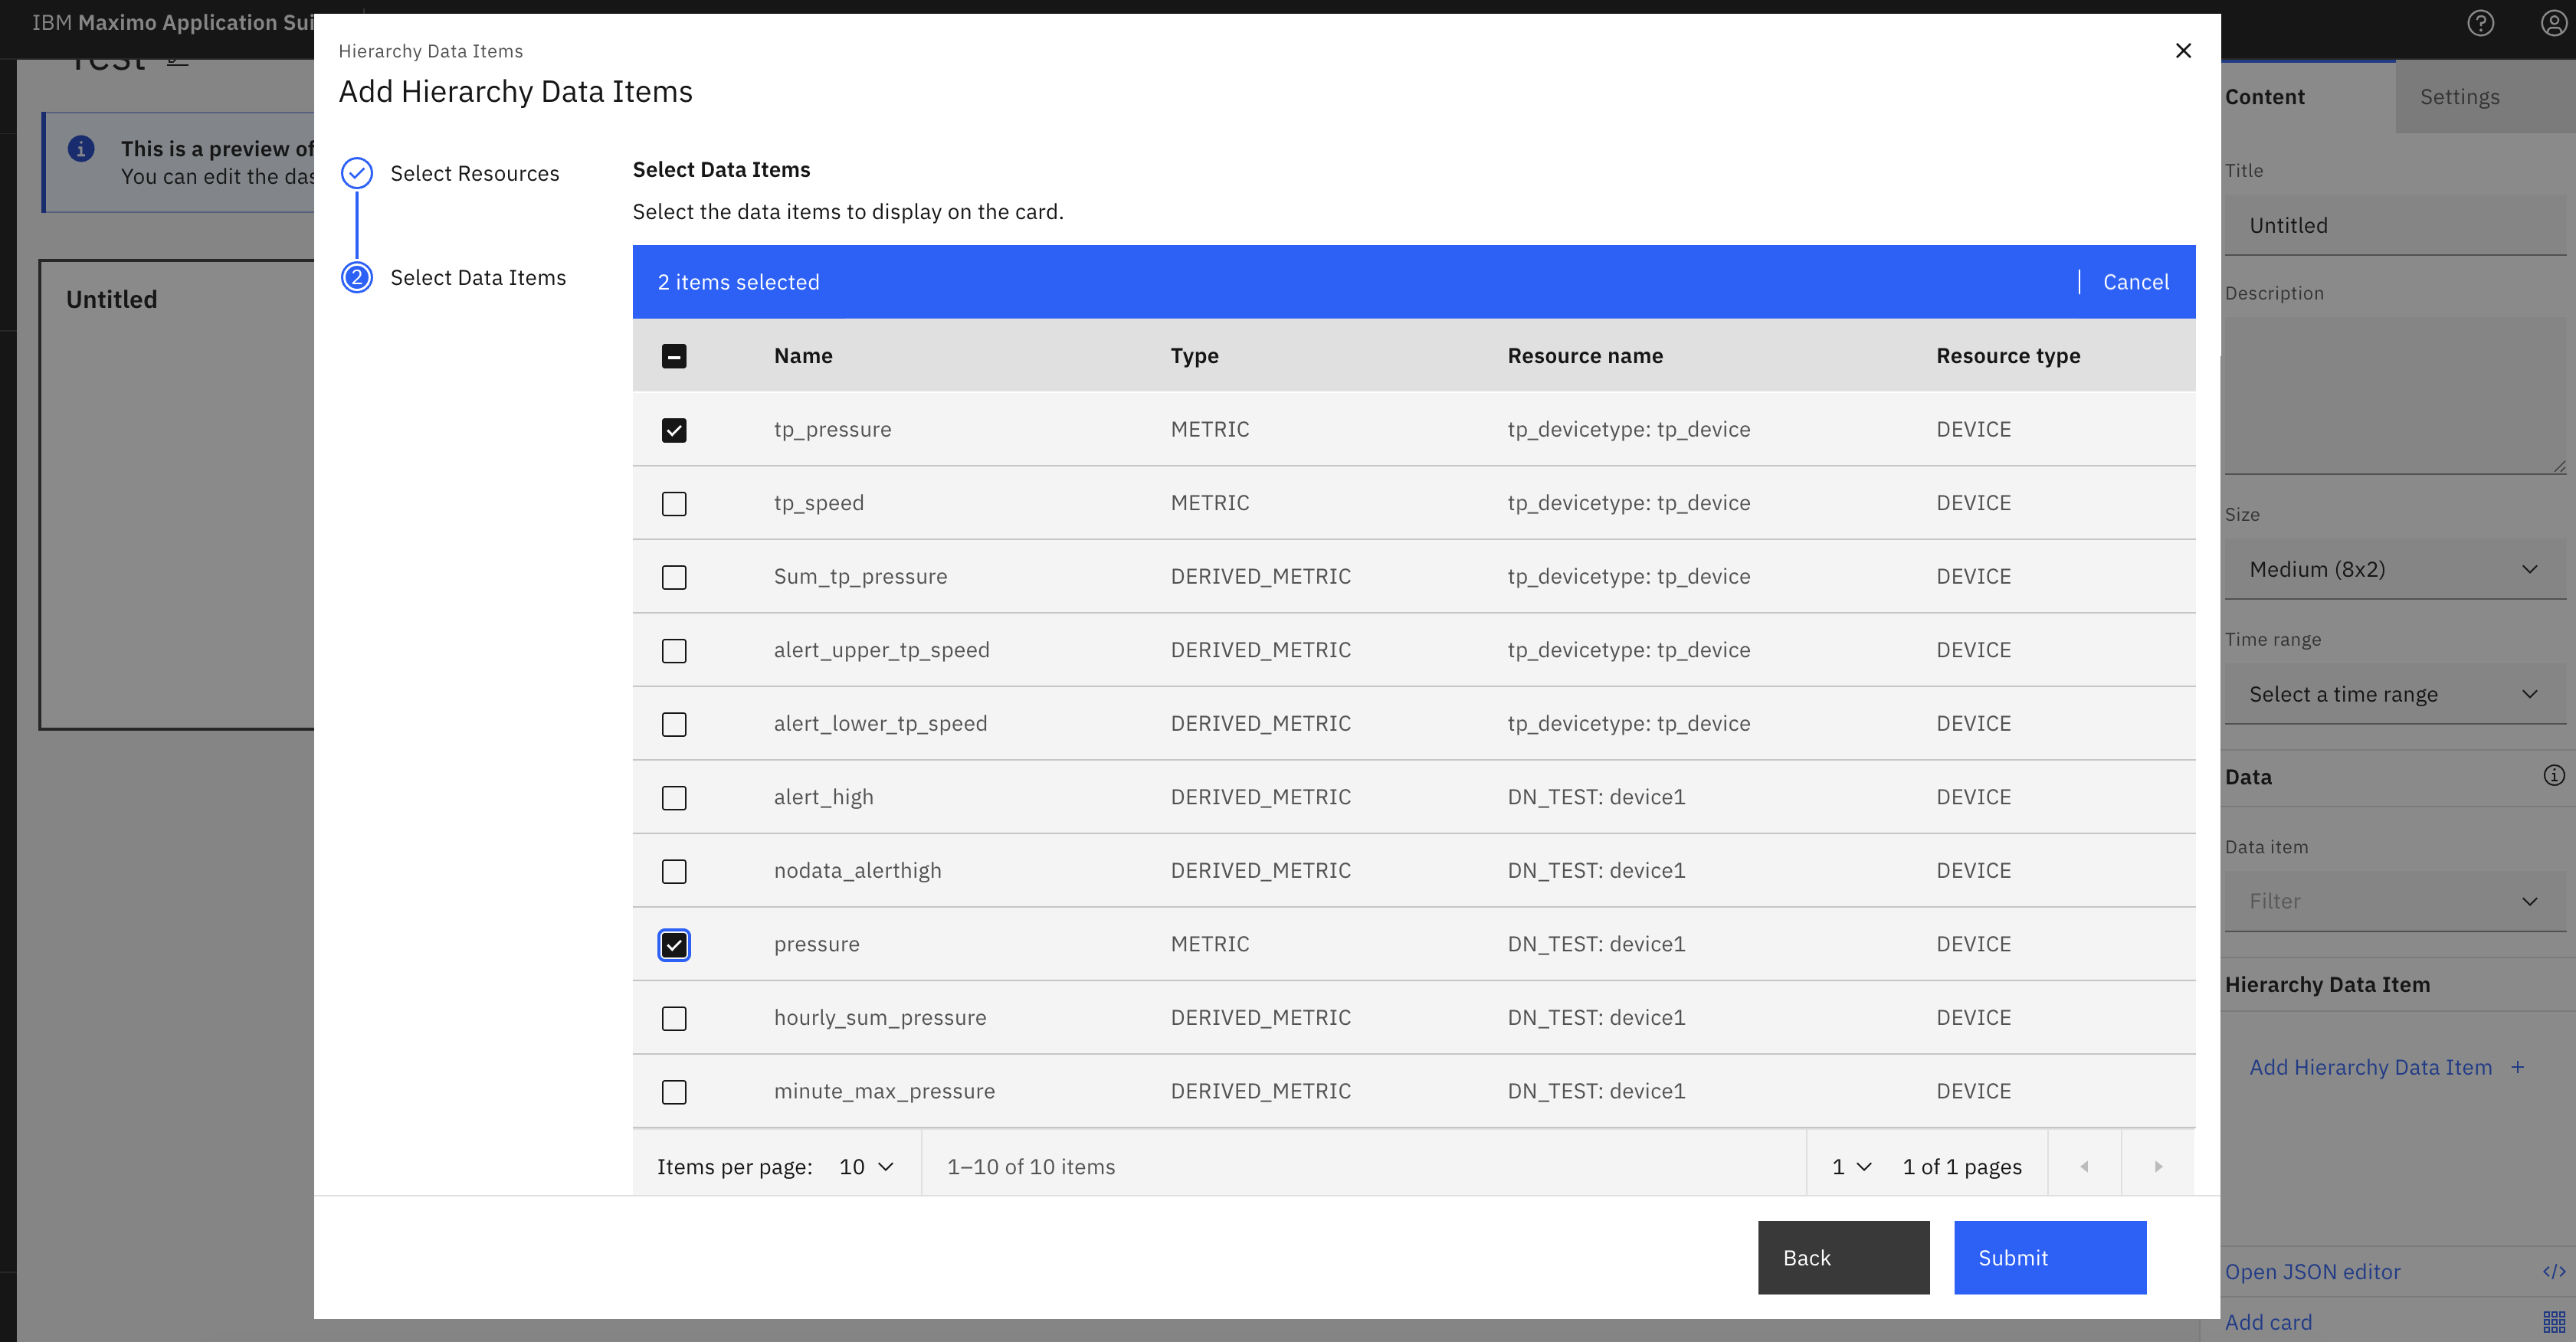The image size is (2576, 1342).
Task: Click Open JSON editor link
Action: coord(2312,1271)
